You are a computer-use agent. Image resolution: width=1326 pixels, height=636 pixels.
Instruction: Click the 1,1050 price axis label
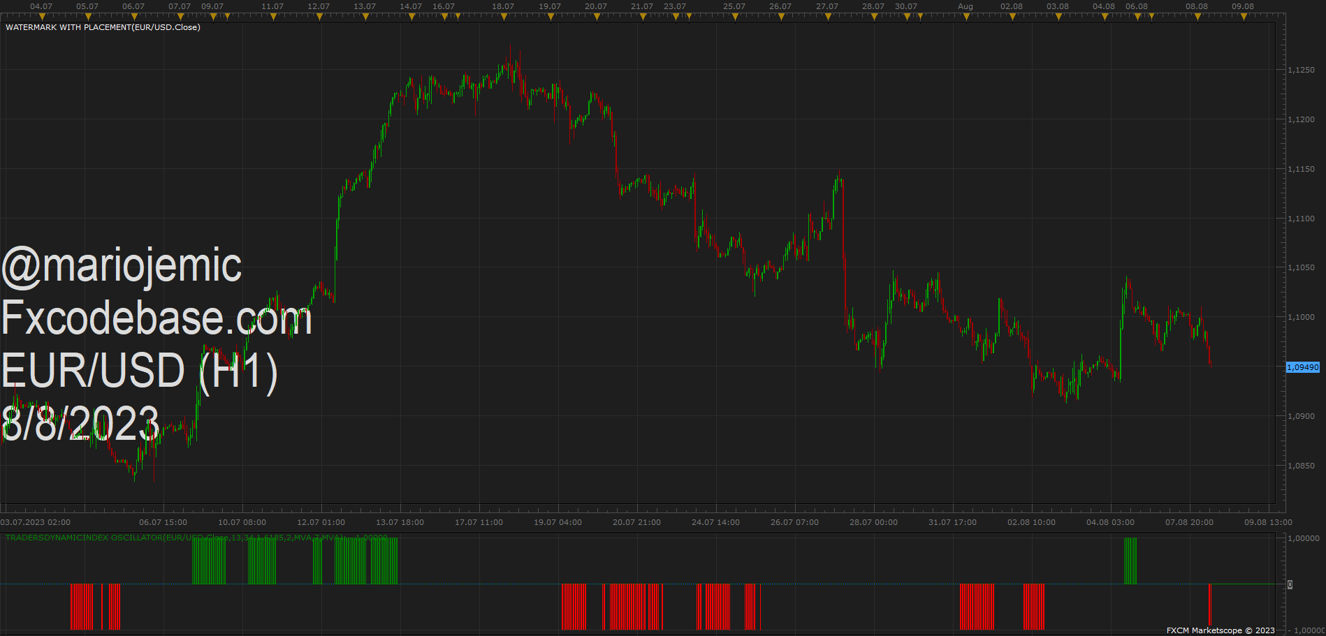(x=1301, y=267)
